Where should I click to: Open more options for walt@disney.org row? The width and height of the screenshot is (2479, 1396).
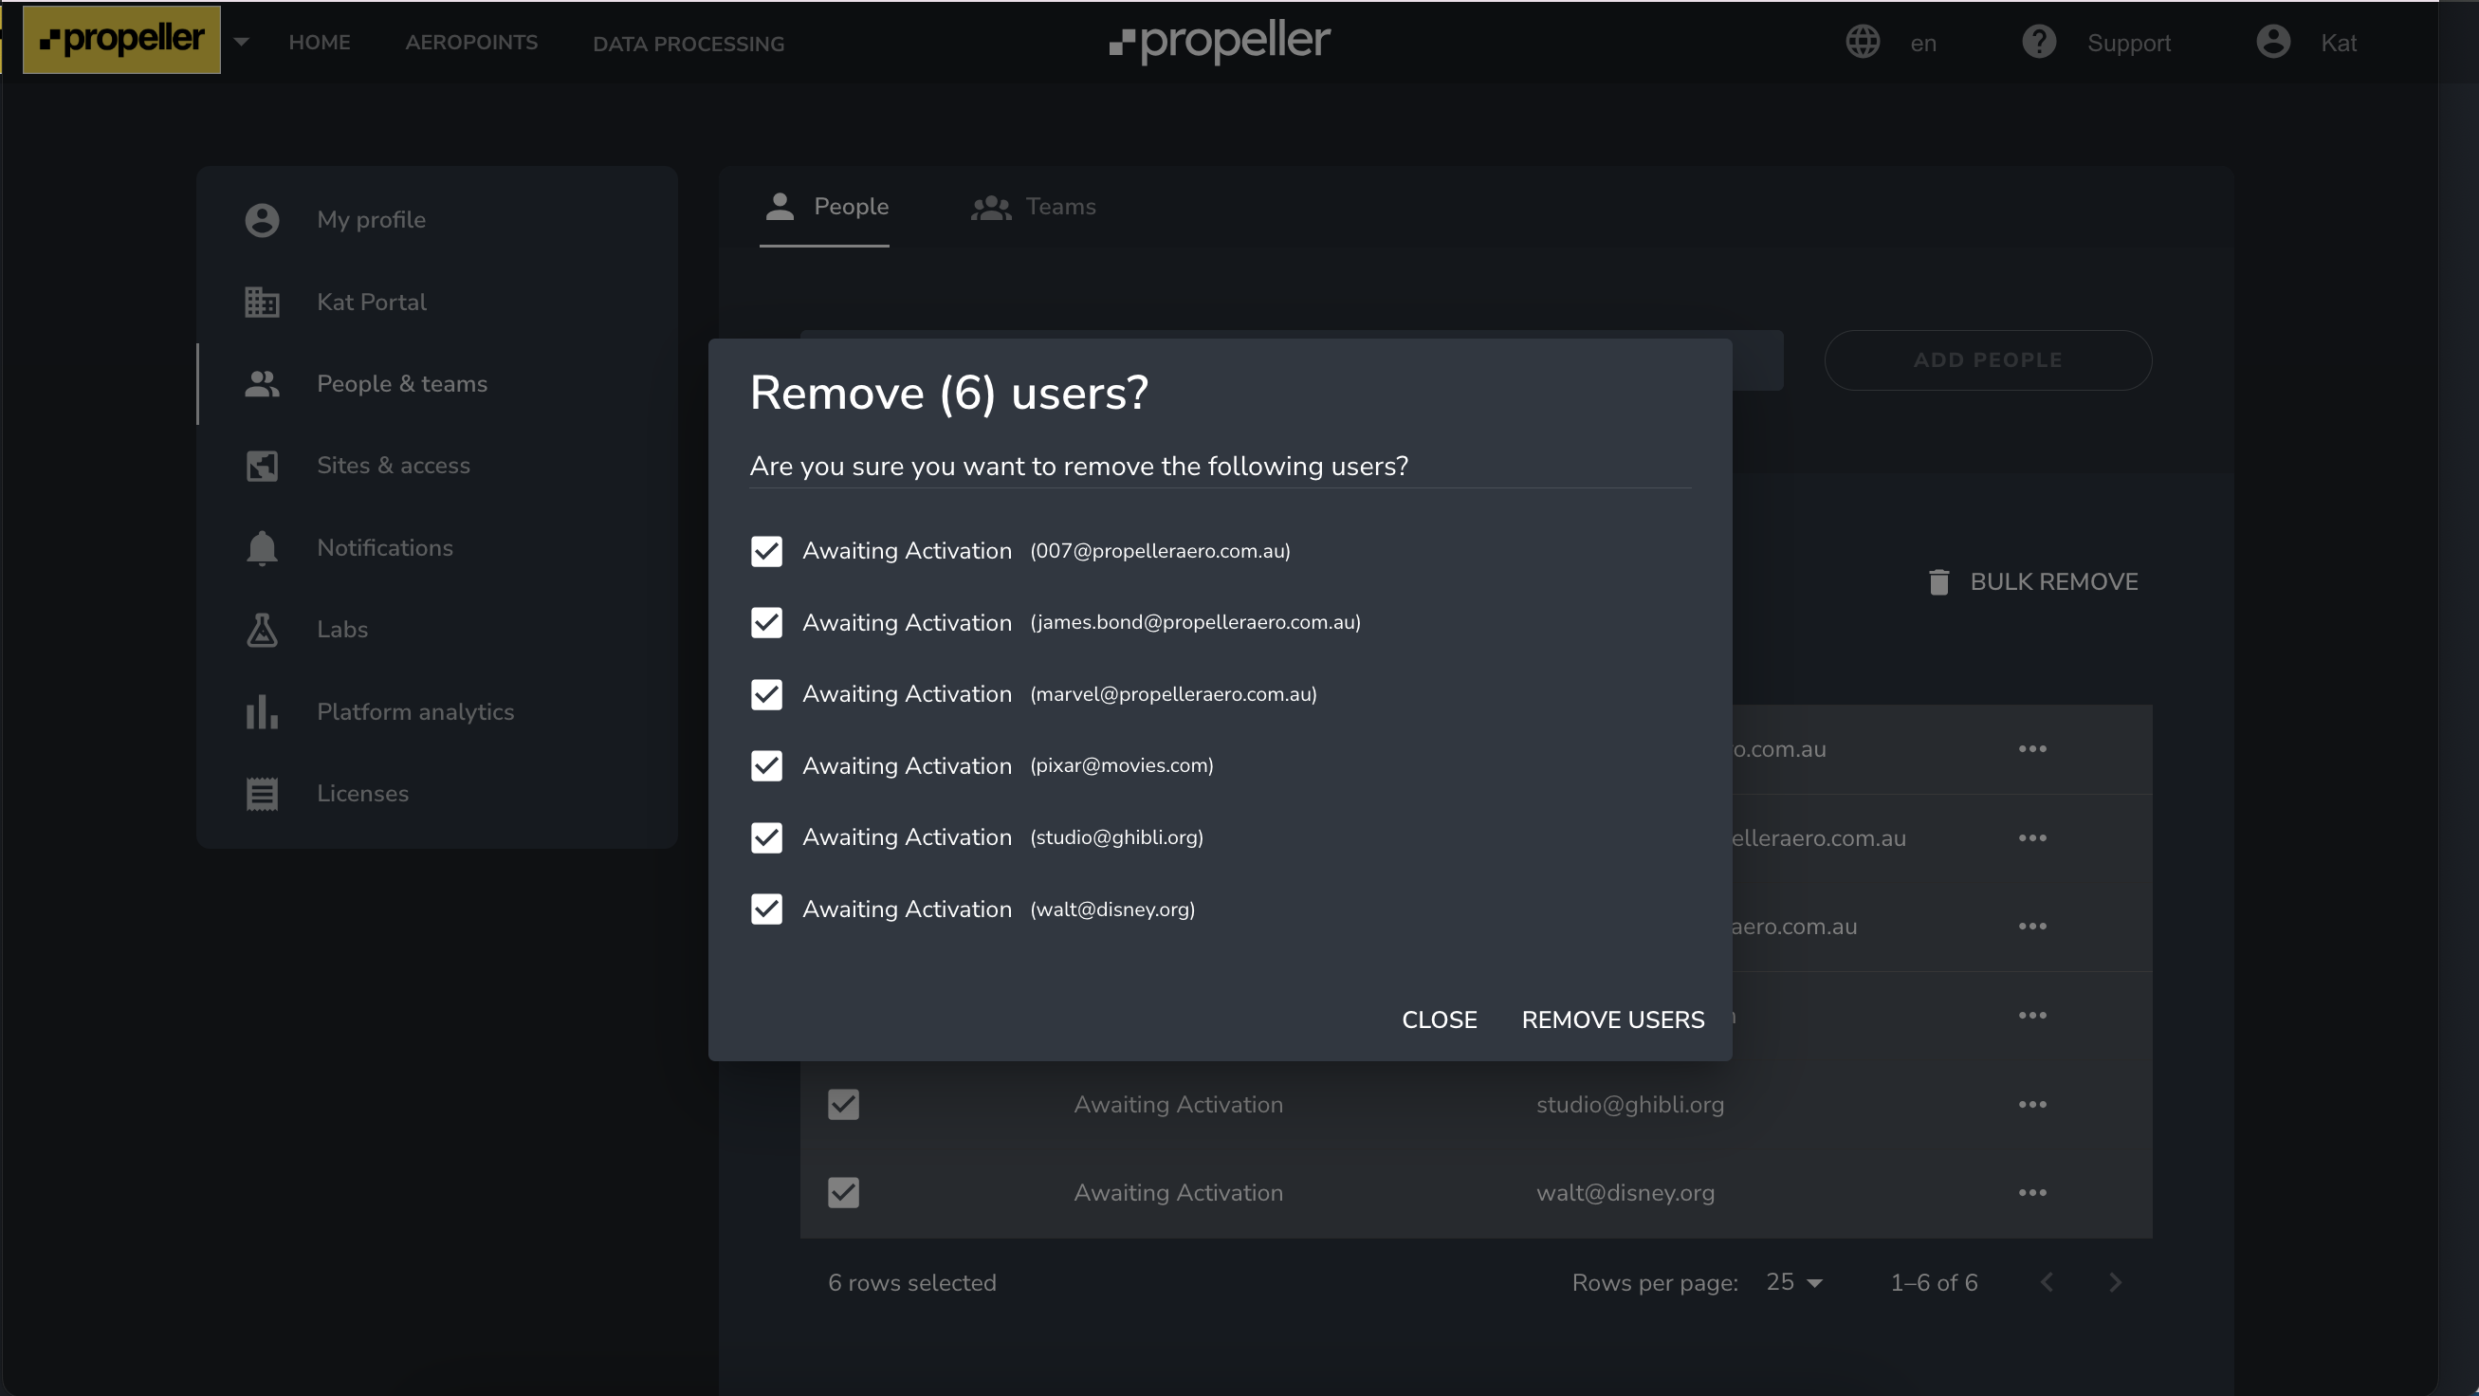2031,1193
